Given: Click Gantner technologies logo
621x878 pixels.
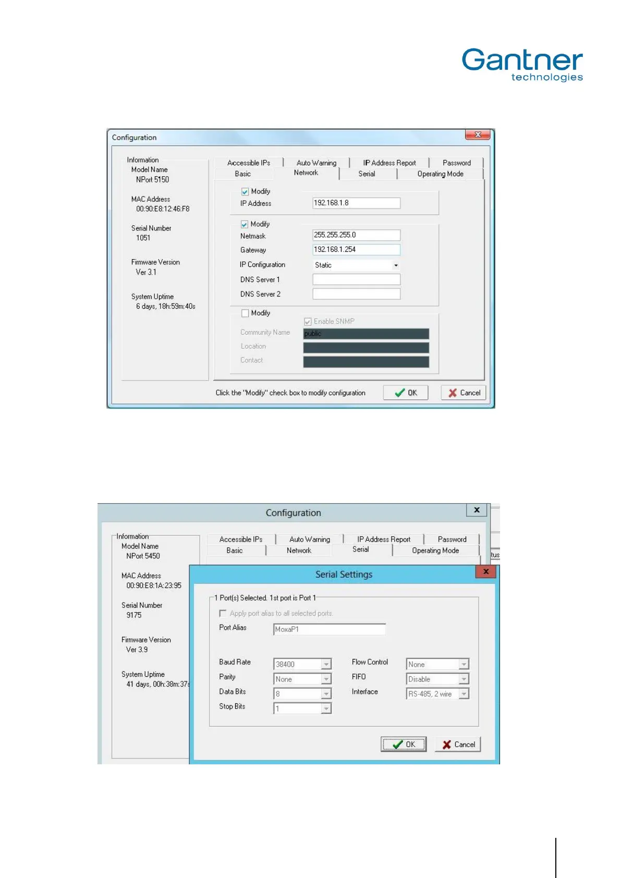Looking at the screenshot, I should click(x=522, y=65).
